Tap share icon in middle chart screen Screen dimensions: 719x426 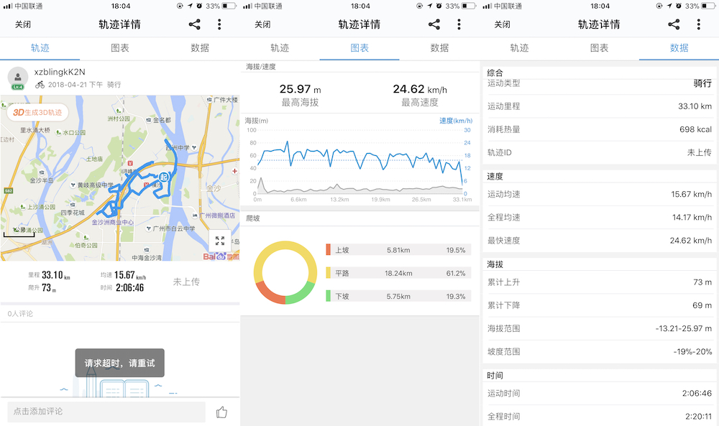coord(434,24)
